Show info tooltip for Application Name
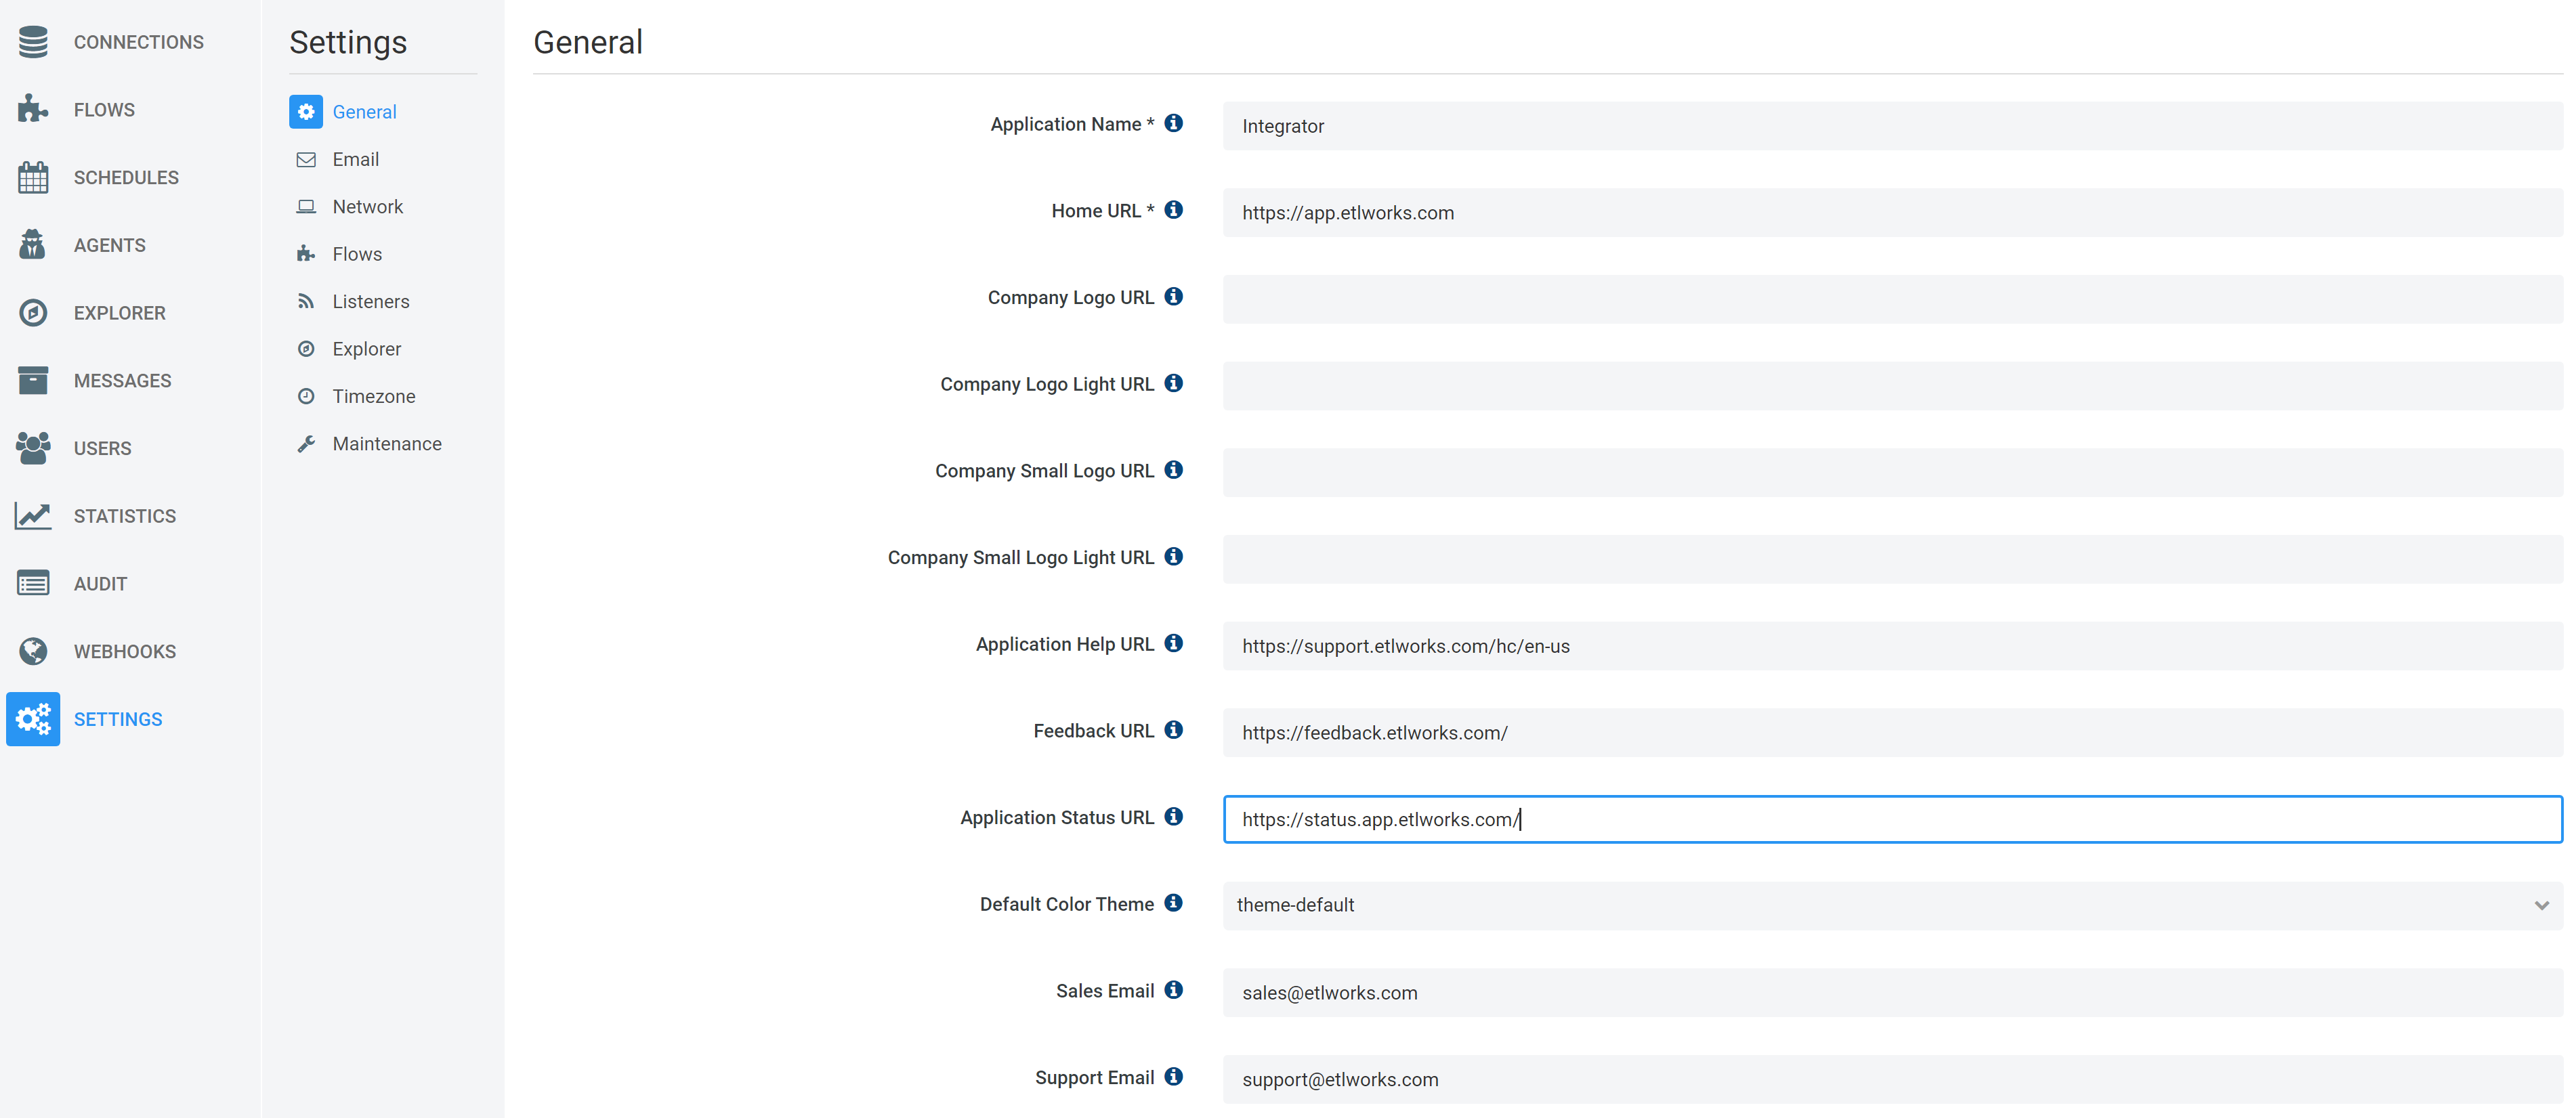 pyautogui.click(x=1174, y=123)
